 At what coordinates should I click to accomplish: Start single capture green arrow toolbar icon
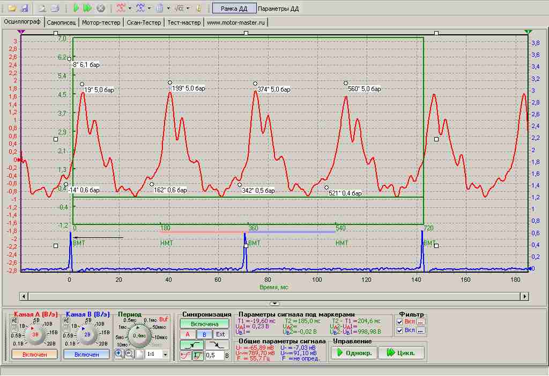pyautogui.click(x=76, y=8)
